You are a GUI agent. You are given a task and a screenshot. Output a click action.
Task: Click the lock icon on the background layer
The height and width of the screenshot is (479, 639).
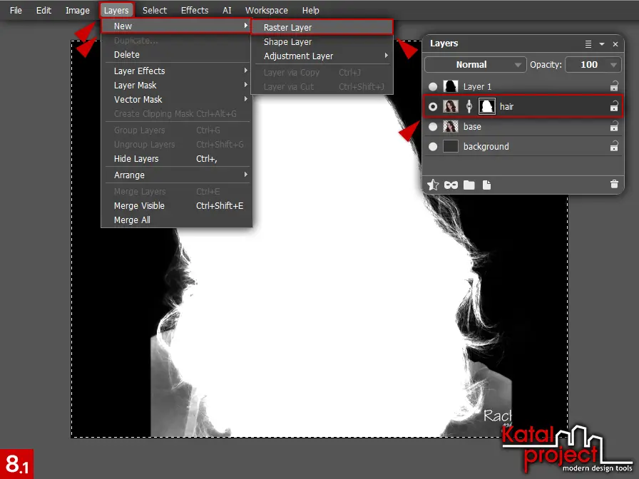point(614,147)
